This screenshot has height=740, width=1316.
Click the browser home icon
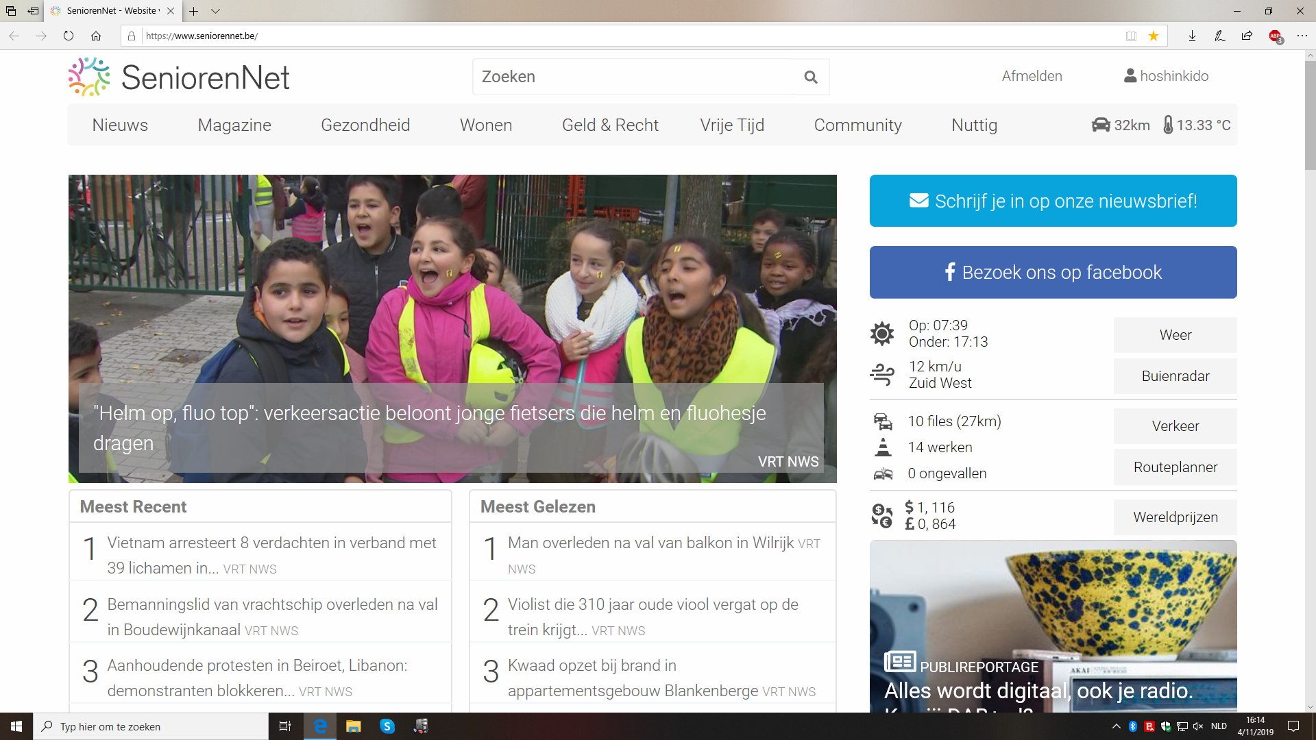click(96, 36)
